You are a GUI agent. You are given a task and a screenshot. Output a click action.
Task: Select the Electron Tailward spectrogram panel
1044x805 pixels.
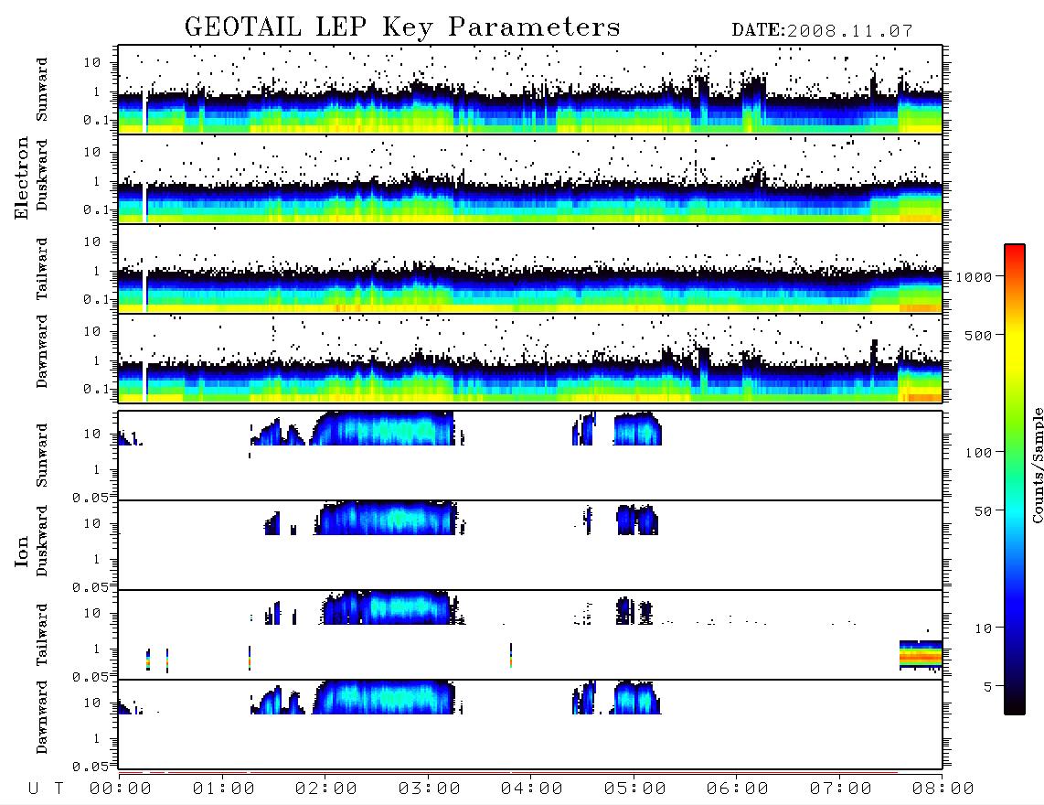point(530,269)
